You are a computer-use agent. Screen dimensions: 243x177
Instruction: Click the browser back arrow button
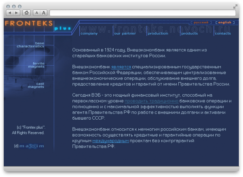click(x=10, y=13)
